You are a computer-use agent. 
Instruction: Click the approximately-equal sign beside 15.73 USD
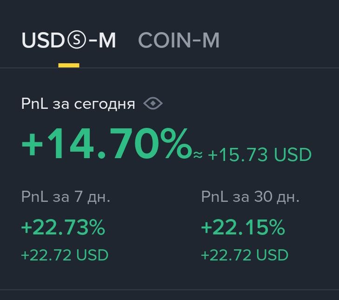(x=198, y=155)
